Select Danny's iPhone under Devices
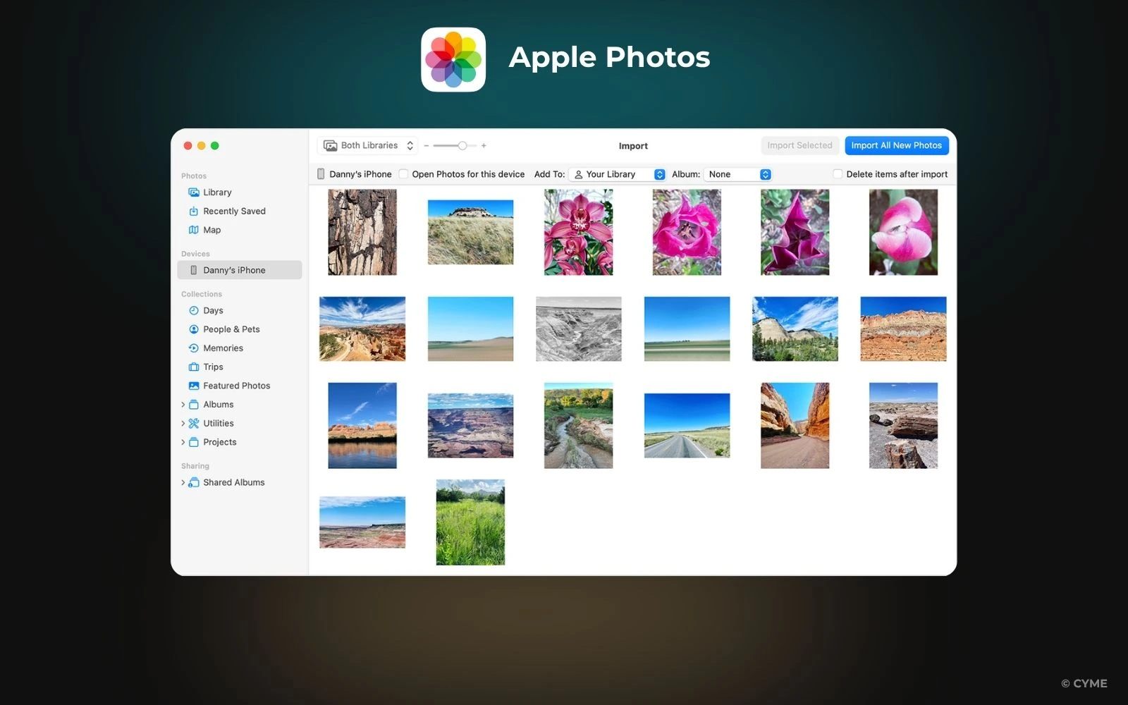The width and height of the screenshot is (1128, 705). pos(234,269)
